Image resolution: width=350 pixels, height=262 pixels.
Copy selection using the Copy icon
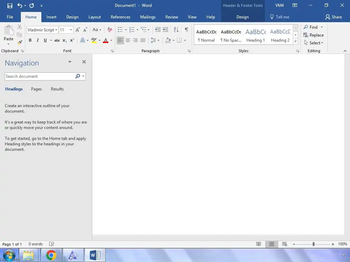click(19, 35)
